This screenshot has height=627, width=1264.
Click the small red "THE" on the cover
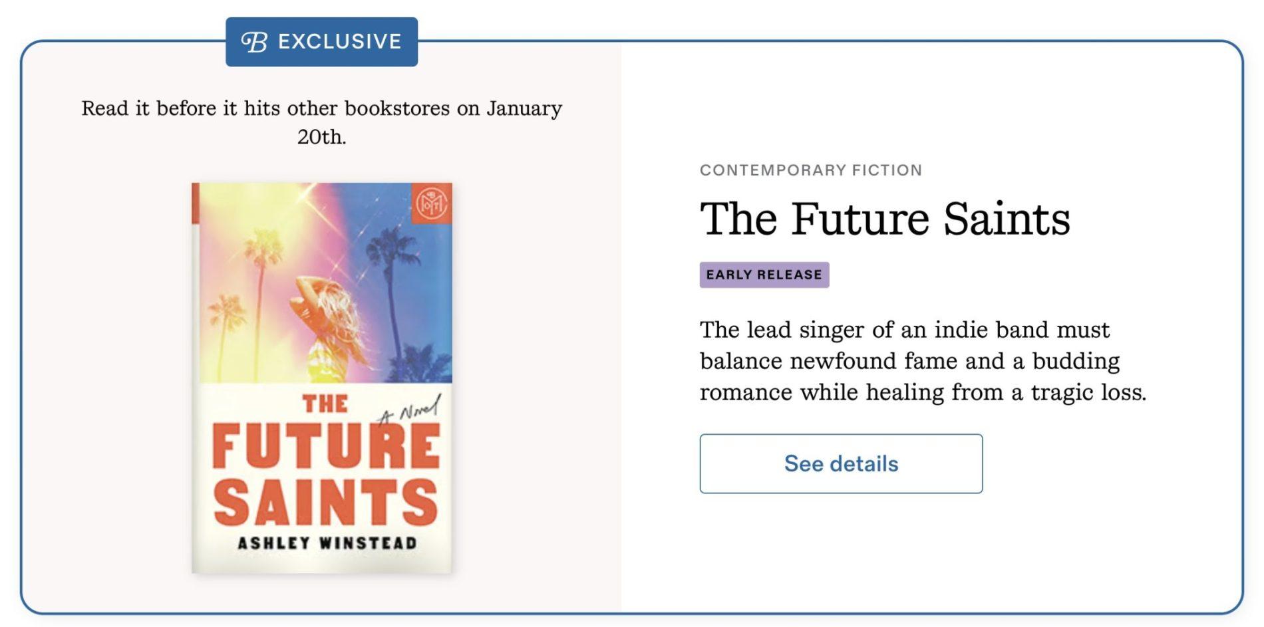point(325,404)
